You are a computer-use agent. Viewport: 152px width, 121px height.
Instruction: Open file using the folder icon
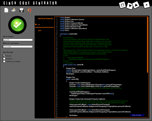(14, 10)
